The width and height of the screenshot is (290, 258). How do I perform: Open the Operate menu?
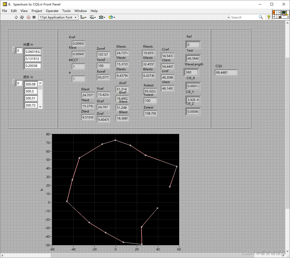52,11
